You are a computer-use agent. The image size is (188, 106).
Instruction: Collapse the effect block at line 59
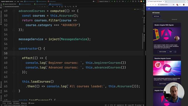14,58
